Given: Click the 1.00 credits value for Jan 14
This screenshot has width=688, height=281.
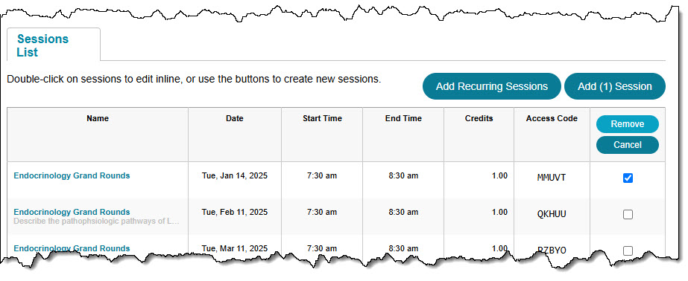Looking at the screenshot, I should click(499, 175).
